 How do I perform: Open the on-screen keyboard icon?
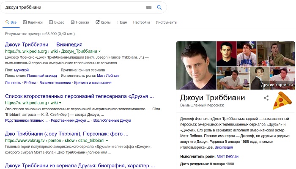[x=149, y=7]
